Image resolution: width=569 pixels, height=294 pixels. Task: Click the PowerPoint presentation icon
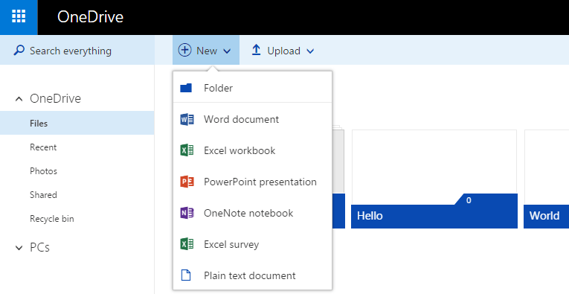pos(187,182)
